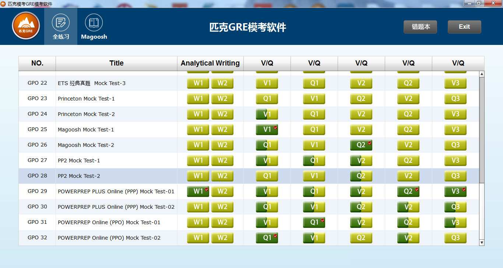Screen dimensions: 503x268
Task: Start W1 for ETS 经典真题 Mock Test-3
Action: [x=198, y=83]
